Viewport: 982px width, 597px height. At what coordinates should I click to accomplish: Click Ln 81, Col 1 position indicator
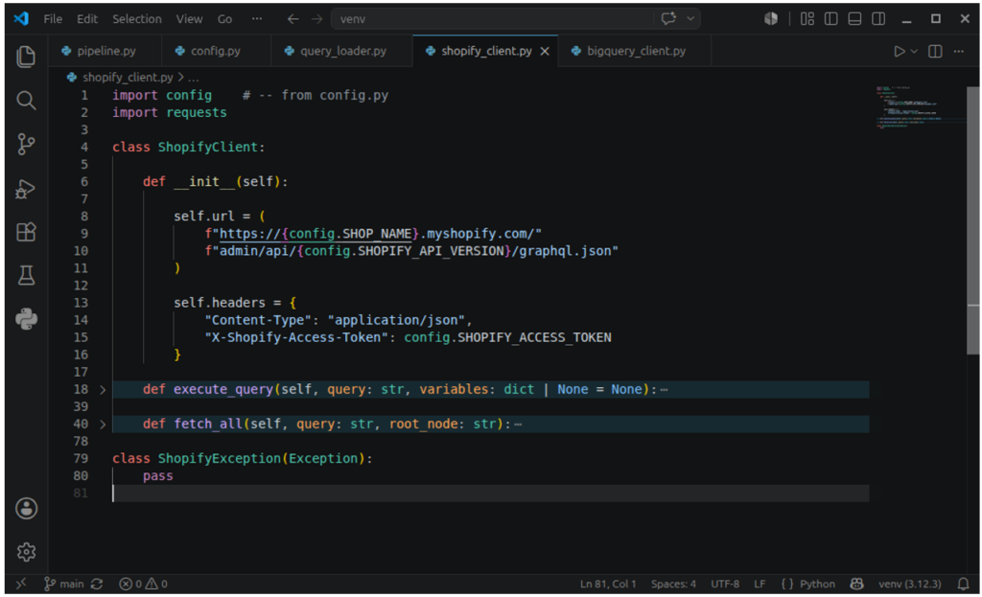point(607,584)
